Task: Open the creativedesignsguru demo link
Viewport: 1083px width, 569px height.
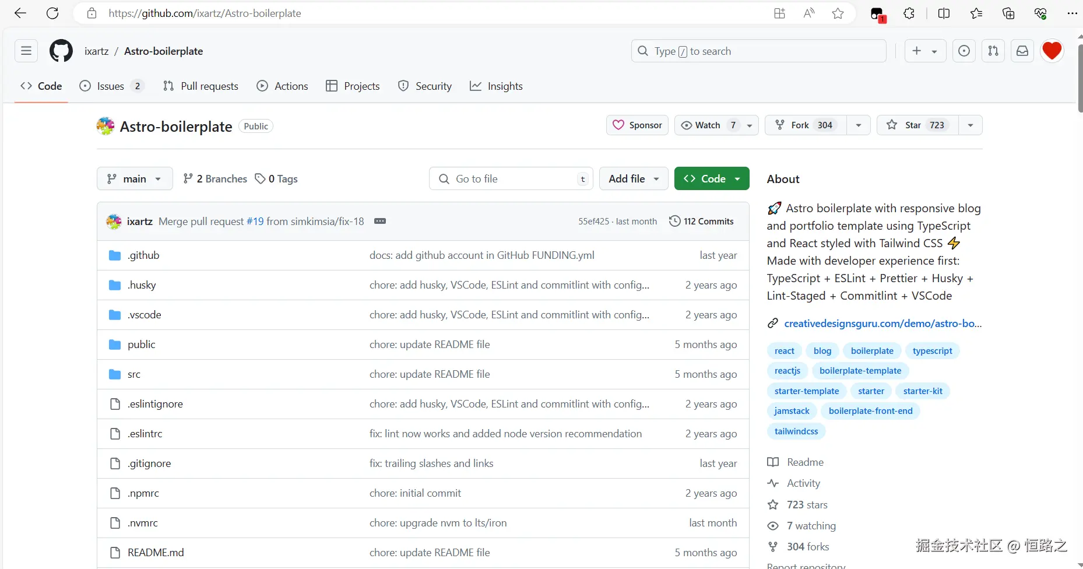Action: (882, 324)
